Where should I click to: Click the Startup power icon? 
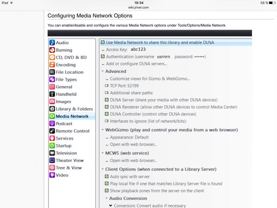click(x=52, y=146)
